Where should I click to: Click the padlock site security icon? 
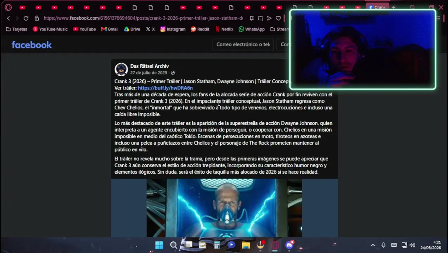37,18
